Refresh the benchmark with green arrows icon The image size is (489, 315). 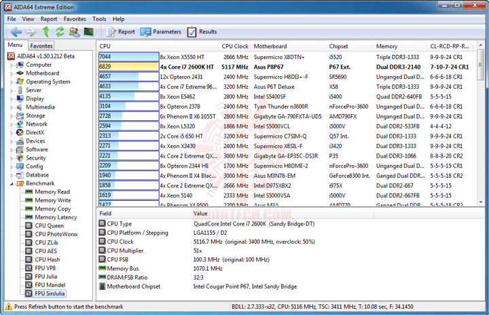coord(60,32)
